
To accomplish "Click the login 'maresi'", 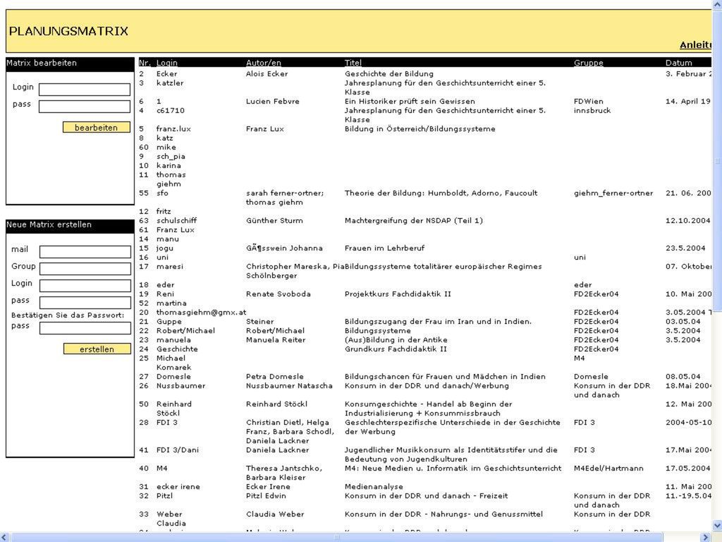I will tap(170, 267).
